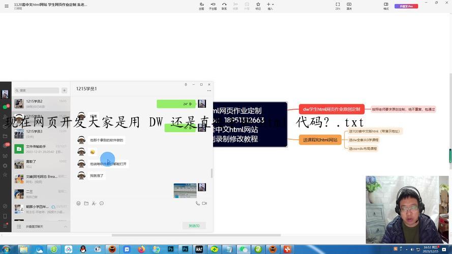Viewport: 452px width, 254px height.
Task: Open the sent screenshot image thumbnail
Action: [x=185, y=190]
